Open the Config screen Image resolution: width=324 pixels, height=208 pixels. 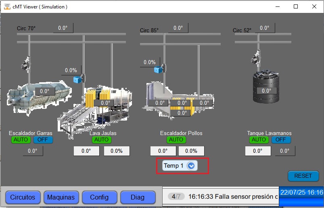point(99,197)
